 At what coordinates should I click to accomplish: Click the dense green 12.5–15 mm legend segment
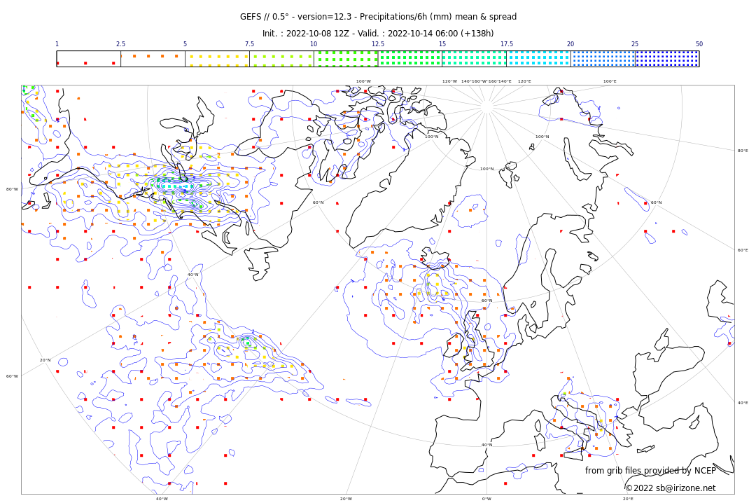click(409, 58)
